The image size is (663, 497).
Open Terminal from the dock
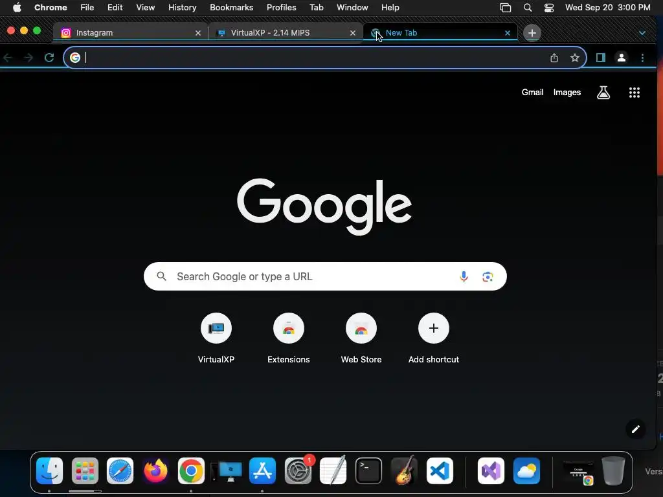368,470
